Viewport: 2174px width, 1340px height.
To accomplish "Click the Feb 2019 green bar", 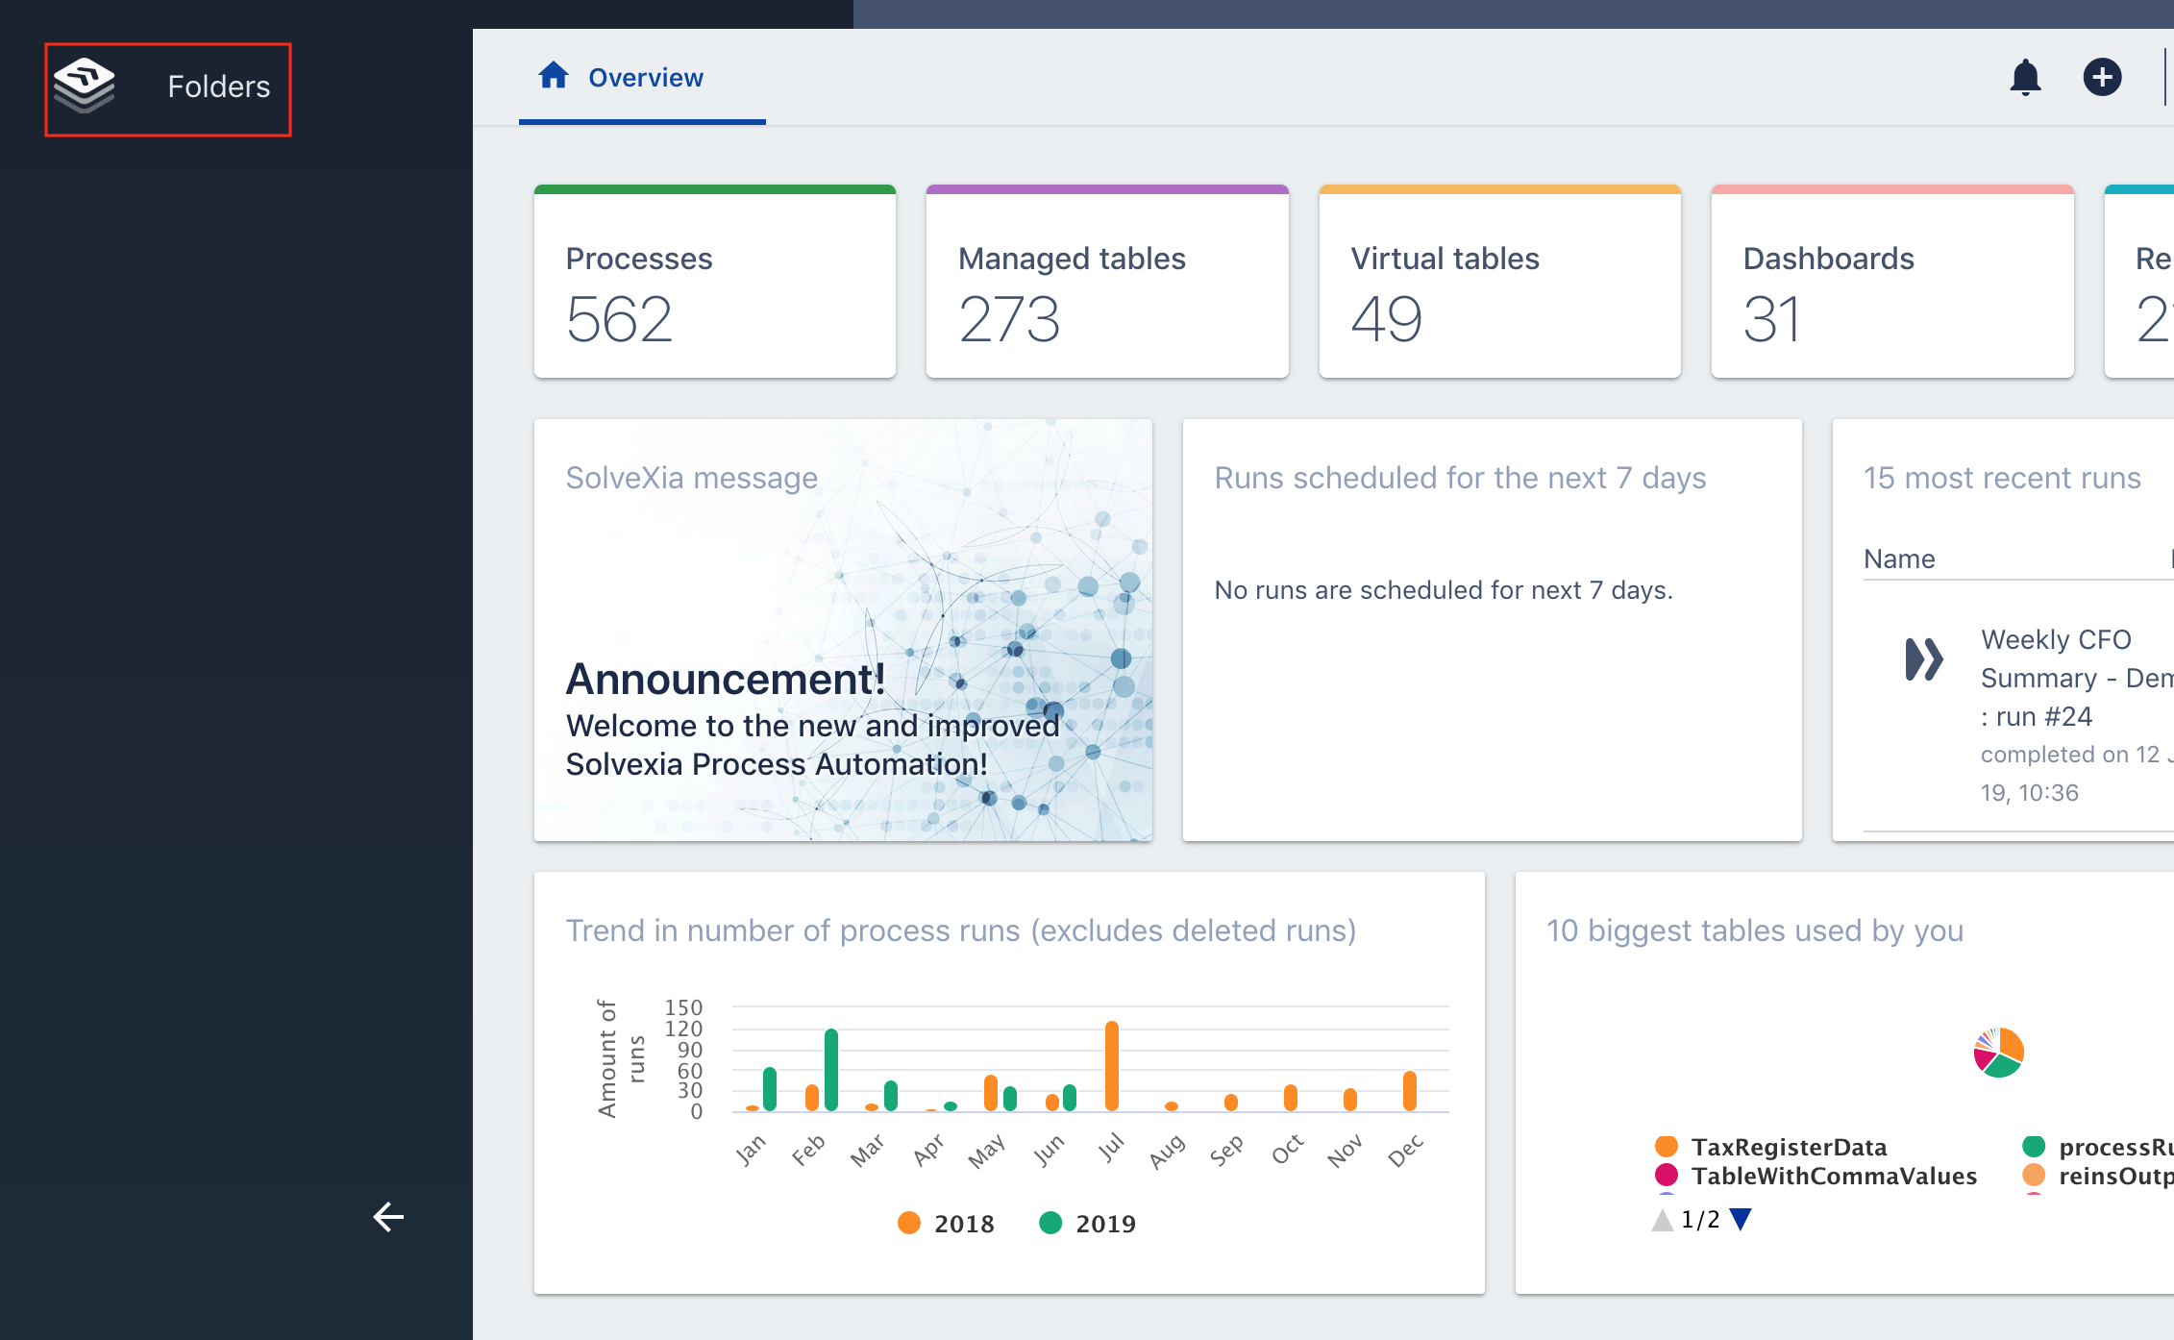I will [x=831, y=1070].
